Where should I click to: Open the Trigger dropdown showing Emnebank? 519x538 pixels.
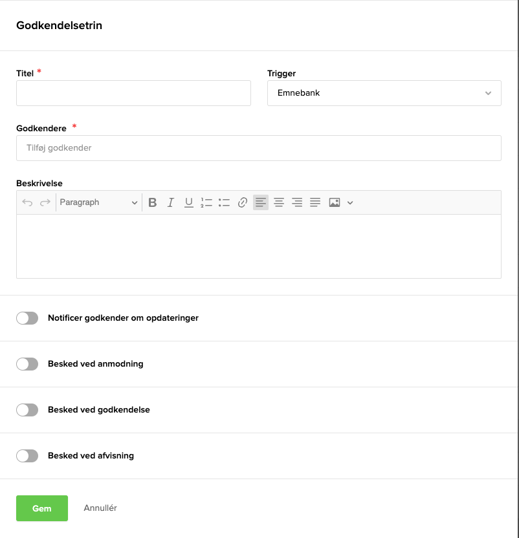[x=384, y=93]
